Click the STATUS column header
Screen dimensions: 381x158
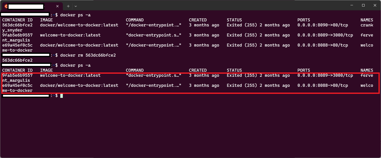pos(234,70)
